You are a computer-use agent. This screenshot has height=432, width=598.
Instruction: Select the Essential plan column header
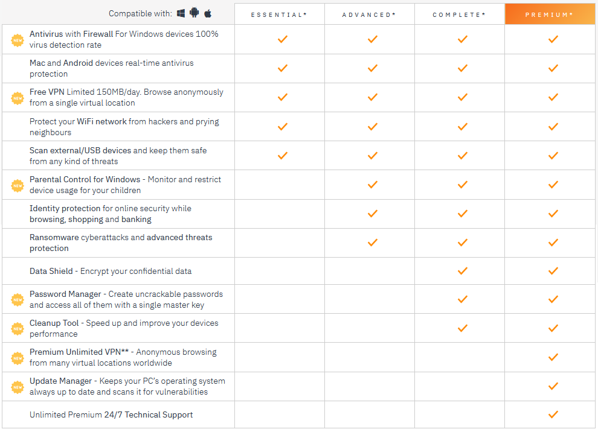(279, 14)
